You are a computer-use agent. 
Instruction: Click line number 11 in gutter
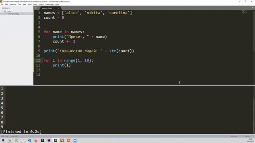pyautogui.click(x=38, y=60)
